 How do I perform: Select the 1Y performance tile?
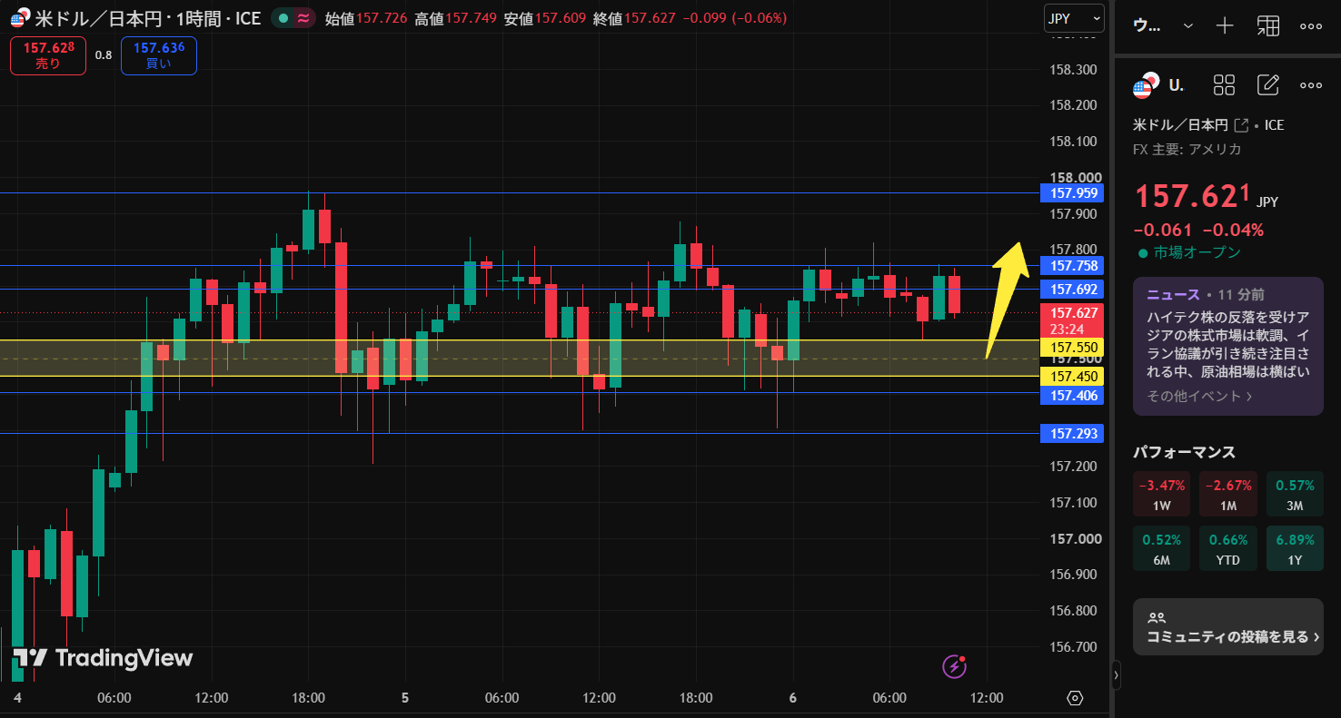(1295, 548)
